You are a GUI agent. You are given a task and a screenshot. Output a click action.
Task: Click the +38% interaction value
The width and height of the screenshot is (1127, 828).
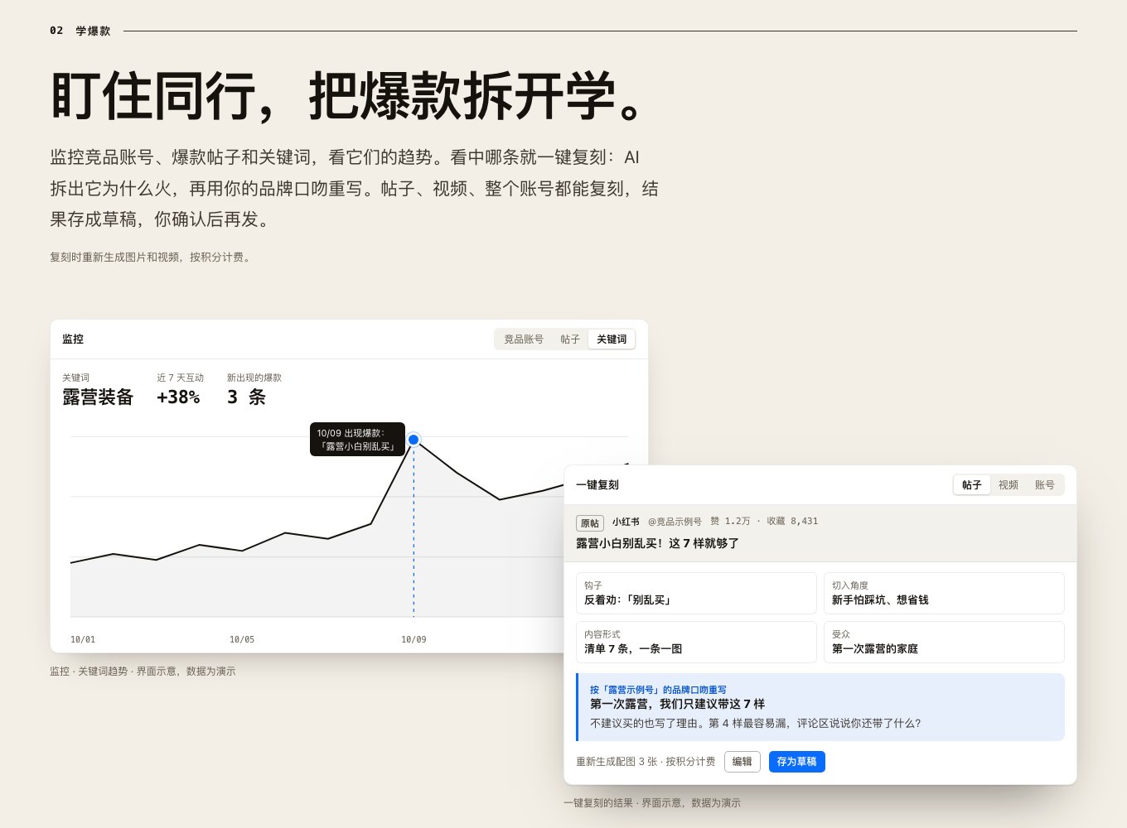point(178,397)
